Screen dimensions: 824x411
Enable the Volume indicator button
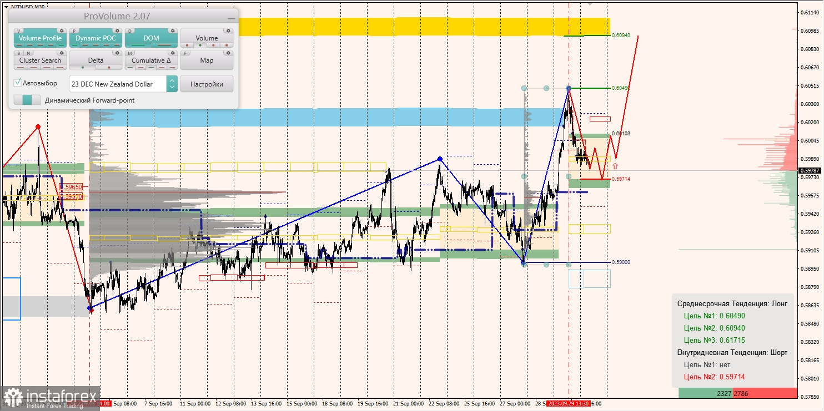click(x=207, y=38)
